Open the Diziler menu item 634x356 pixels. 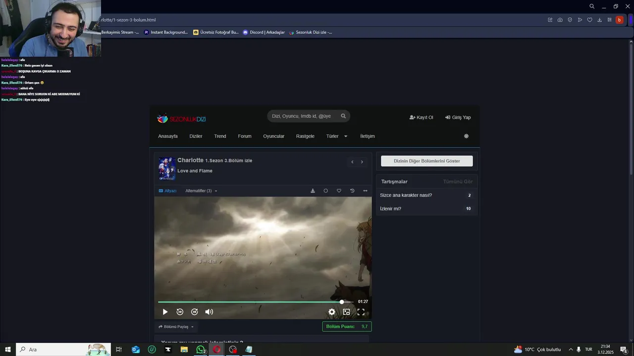click(x=196, y=136)
